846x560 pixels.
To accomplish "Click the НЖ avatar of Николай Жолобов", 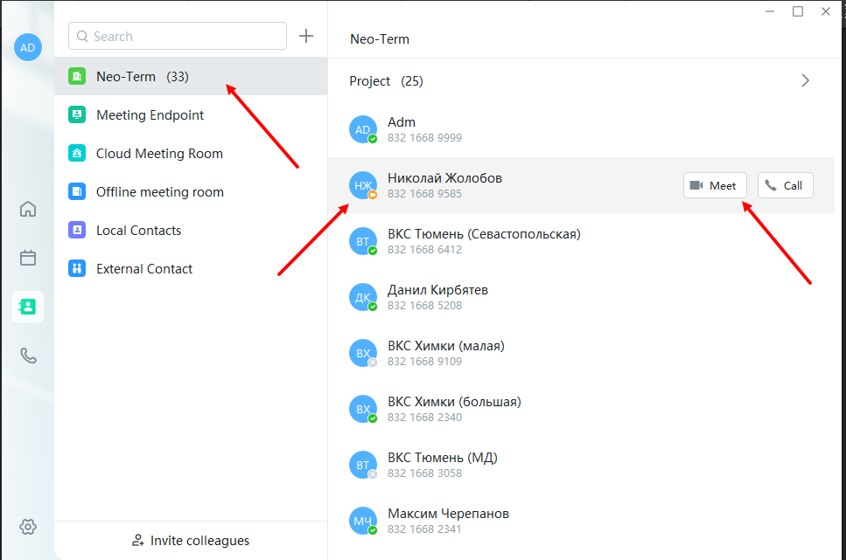I will coord(363,185).
